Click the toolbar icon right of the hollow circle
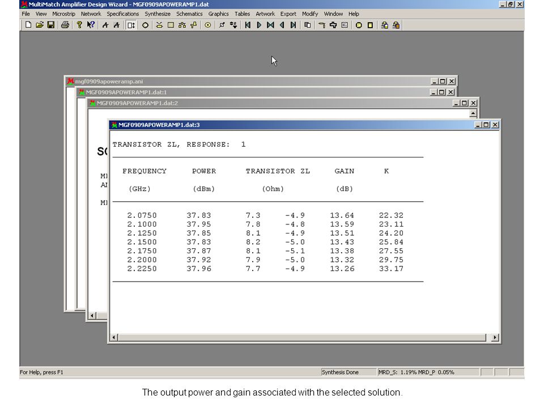This screenshot has width=544, height=408. [x=159, y=25]
